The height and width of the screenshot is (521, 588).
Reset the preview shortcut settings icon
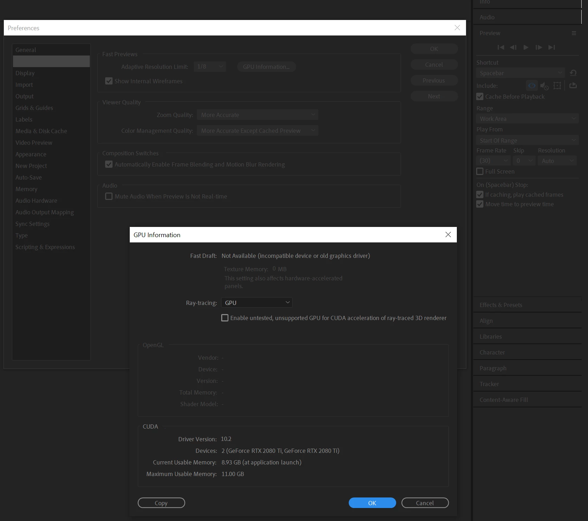pos(573,73)
